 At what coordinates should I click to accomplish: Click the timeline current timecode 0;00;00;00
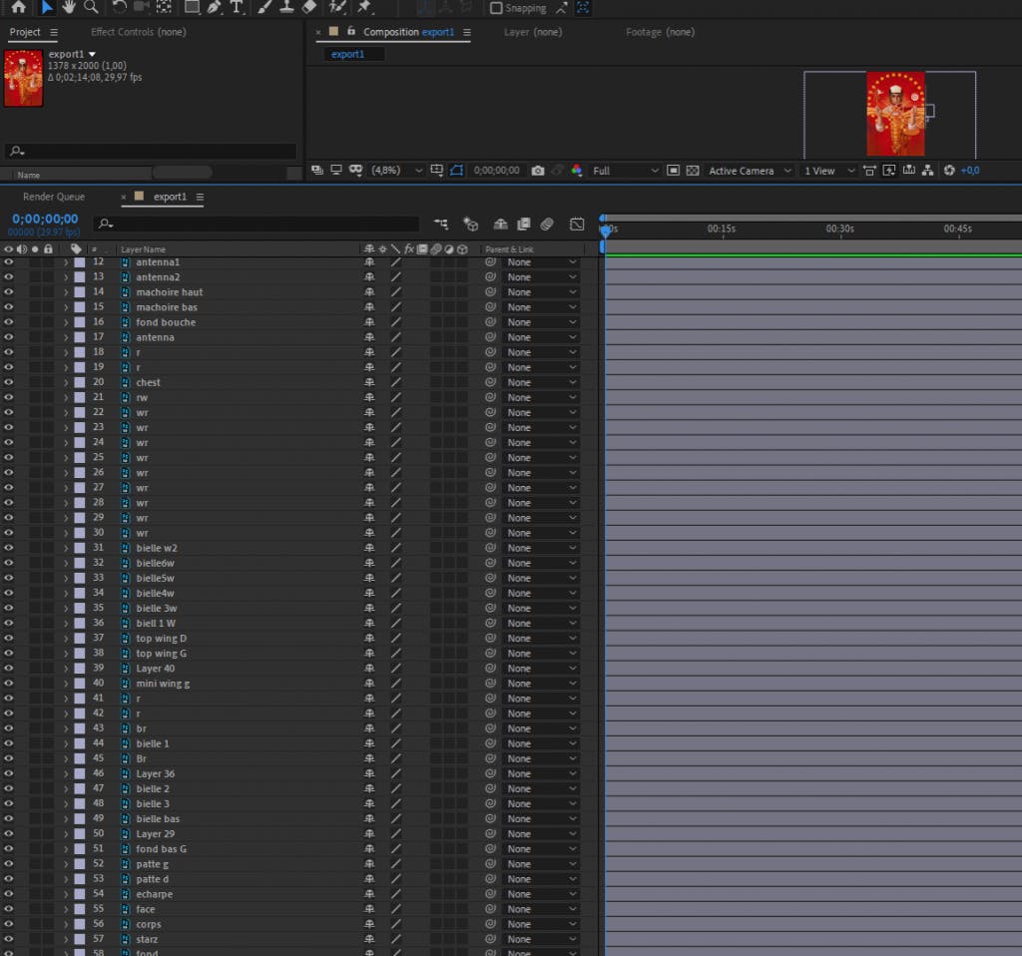[45, 219]
